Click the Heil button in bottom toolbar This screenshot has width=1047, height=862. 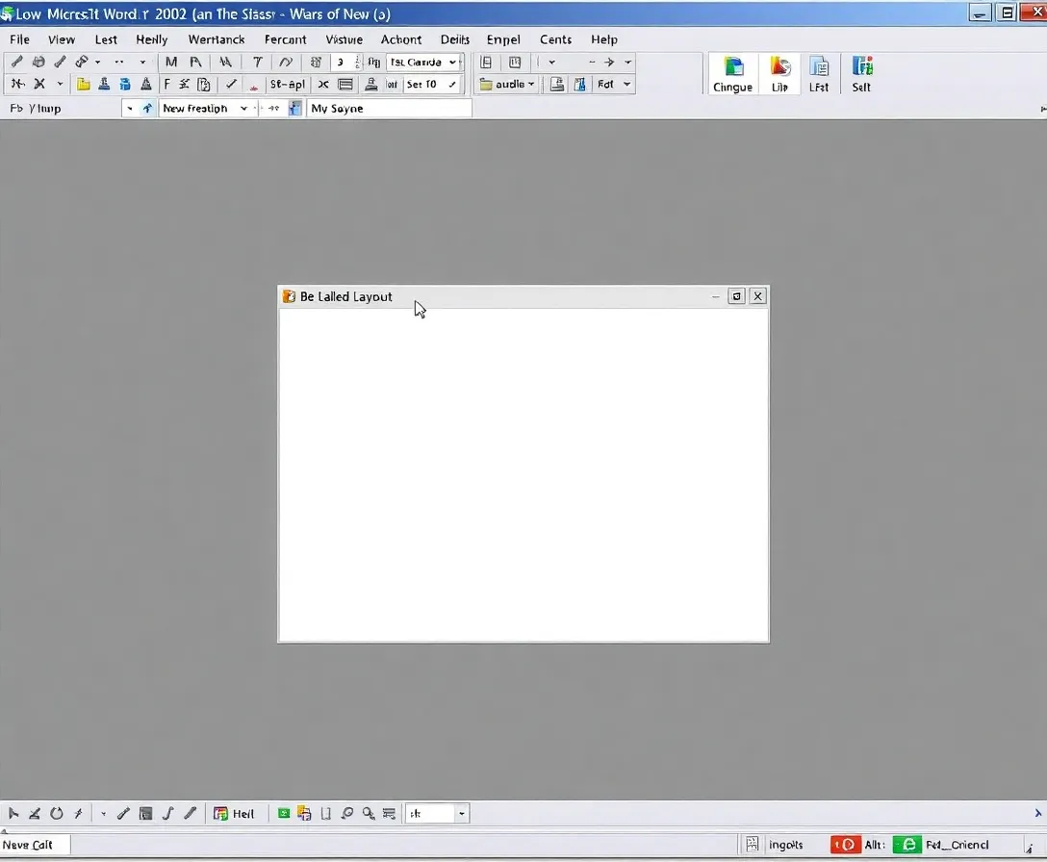pyautogui.click(x=234, y=813)
